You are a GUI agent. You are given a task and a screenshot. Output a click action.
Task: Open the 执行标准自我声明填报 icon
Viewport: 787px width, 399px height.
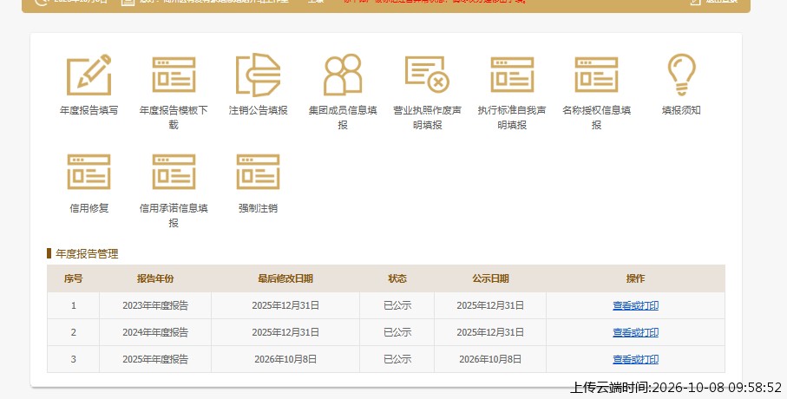(512, 75)
